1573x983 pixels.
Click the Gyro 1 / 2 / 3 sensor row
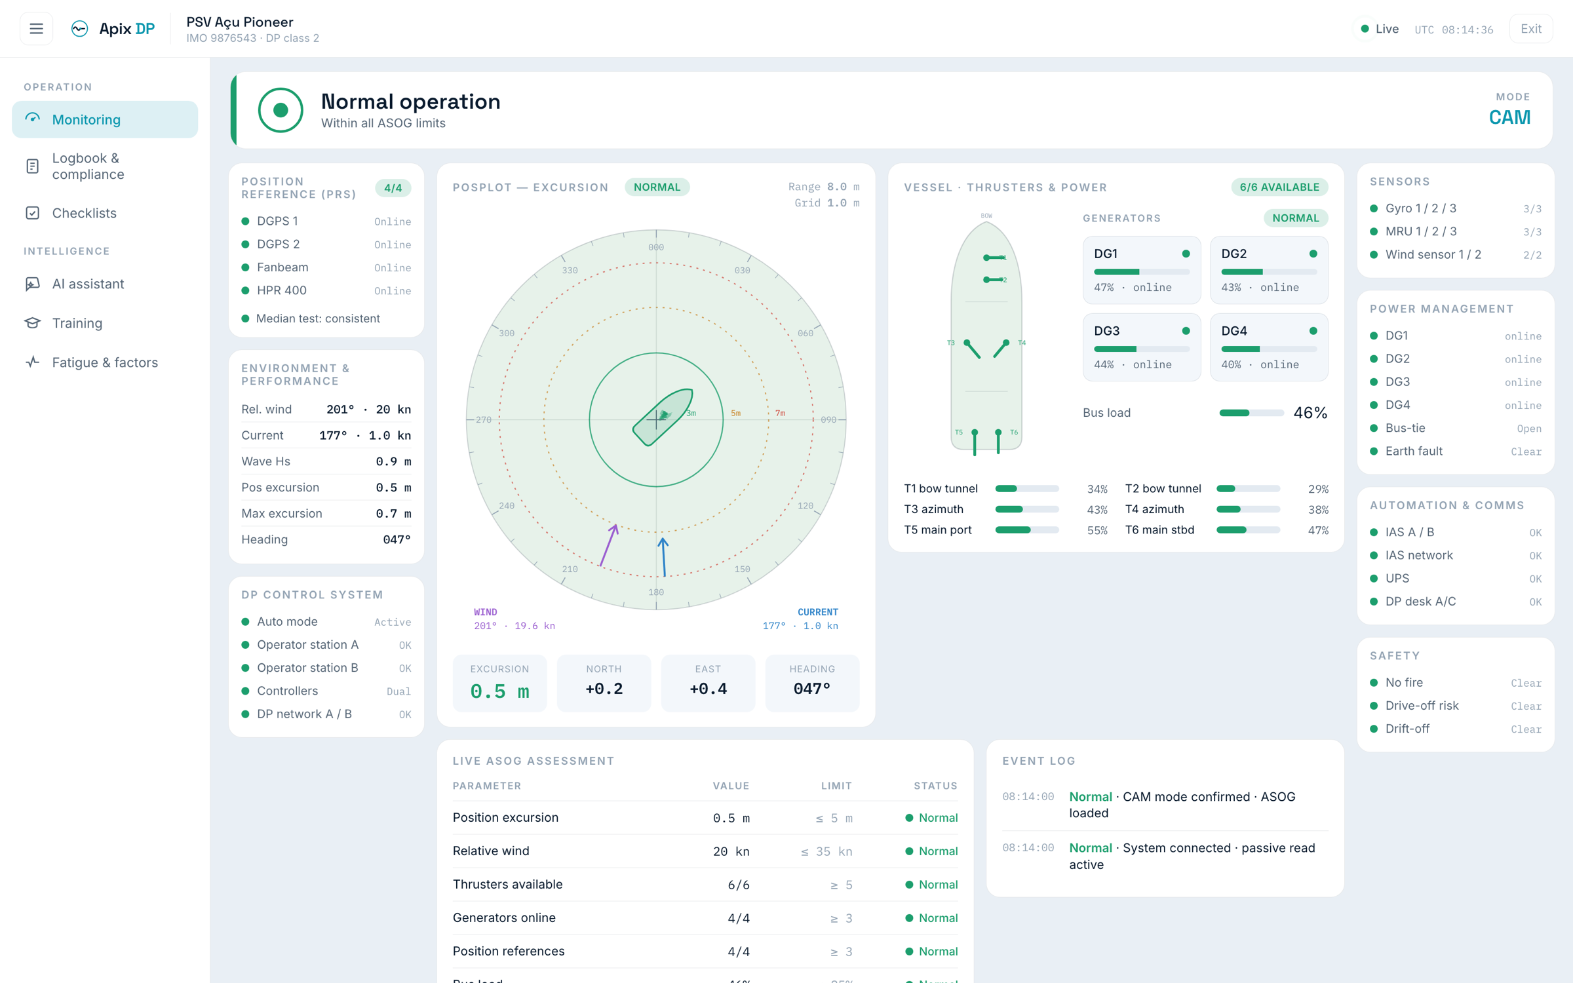(1455, 208)
